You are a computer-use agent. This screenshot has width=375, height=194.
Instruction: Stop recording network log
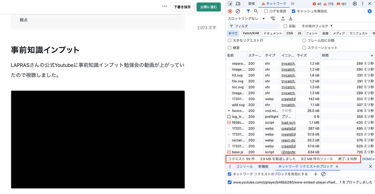coord(230,11)
